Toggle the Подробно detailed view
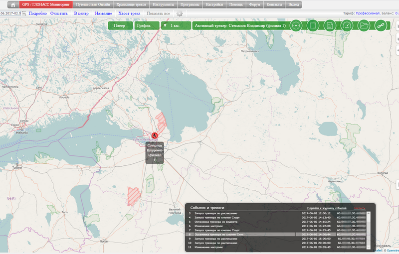 click(x=37, y=13)
